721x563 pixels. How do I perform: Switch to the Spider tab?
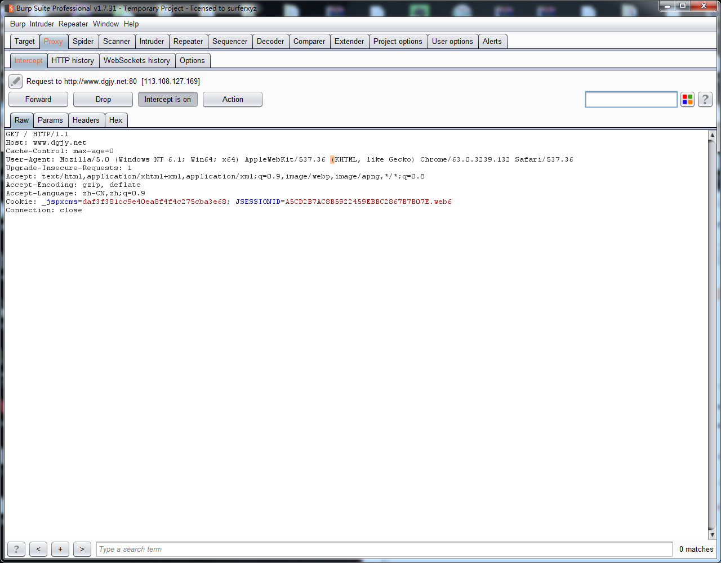(83, 42)
